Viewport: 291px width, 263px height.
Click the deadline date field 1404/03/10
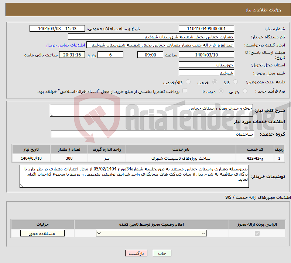[x=206, y=55]
